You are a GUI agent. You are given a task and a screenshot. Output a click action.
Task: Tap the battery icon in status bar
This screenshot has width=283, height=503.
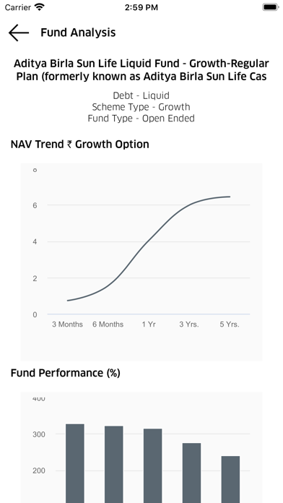[x=271, y=7]
